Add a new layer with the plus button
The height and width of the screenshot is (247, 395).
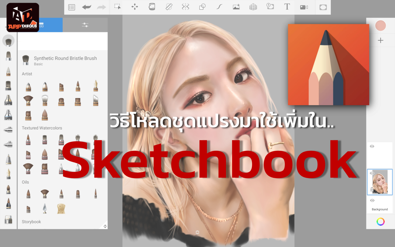[x=381, y=40]
